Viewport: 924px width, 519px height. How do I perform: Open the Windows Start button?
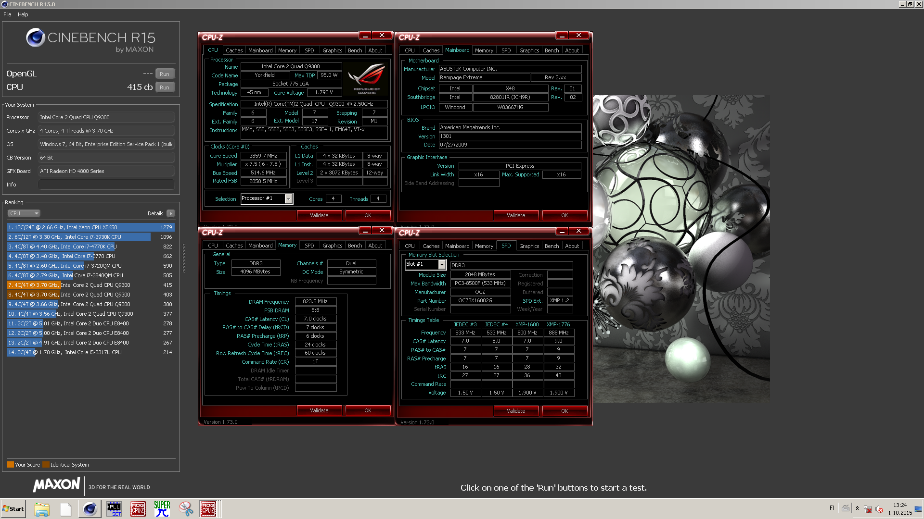13,509
